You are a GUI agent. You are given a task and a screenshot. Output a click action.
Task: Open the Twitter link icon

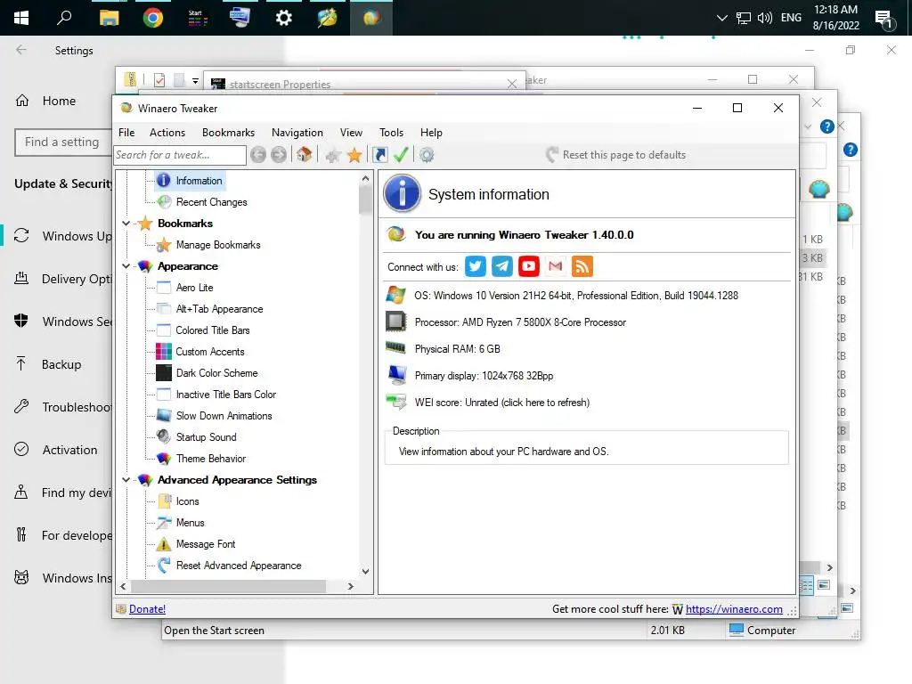coord(476,266)
